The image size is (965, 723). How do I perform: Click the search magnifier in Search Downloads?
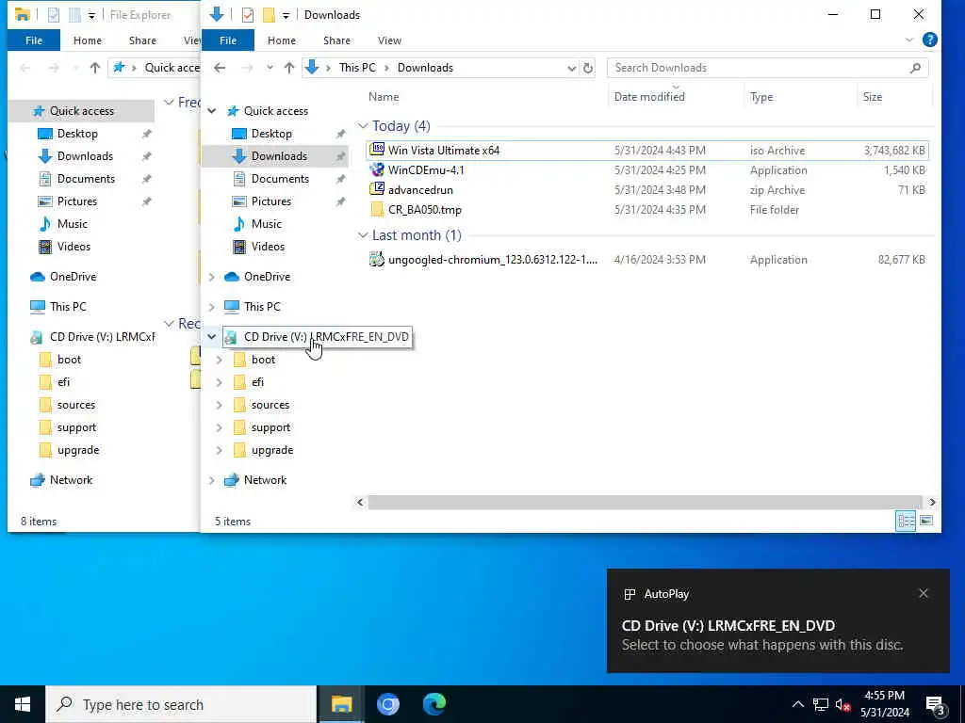click(x=915, y=68)
